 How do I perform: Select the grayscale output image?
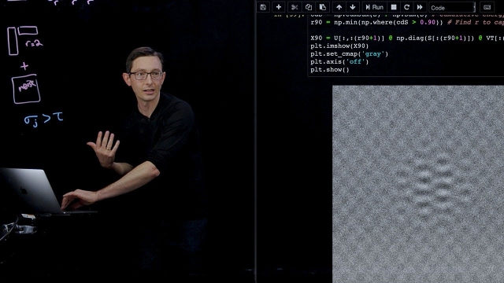(x=418, y=184)
